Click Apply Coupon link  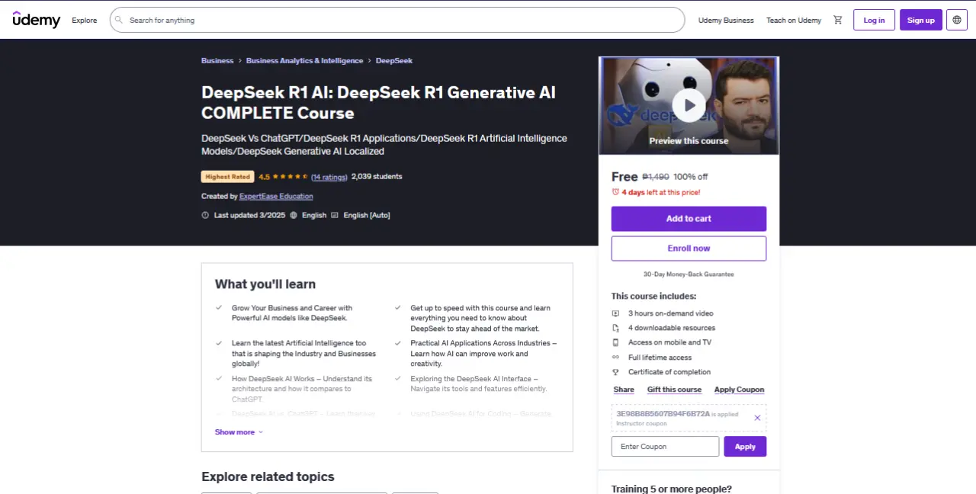tap(739, 390)
